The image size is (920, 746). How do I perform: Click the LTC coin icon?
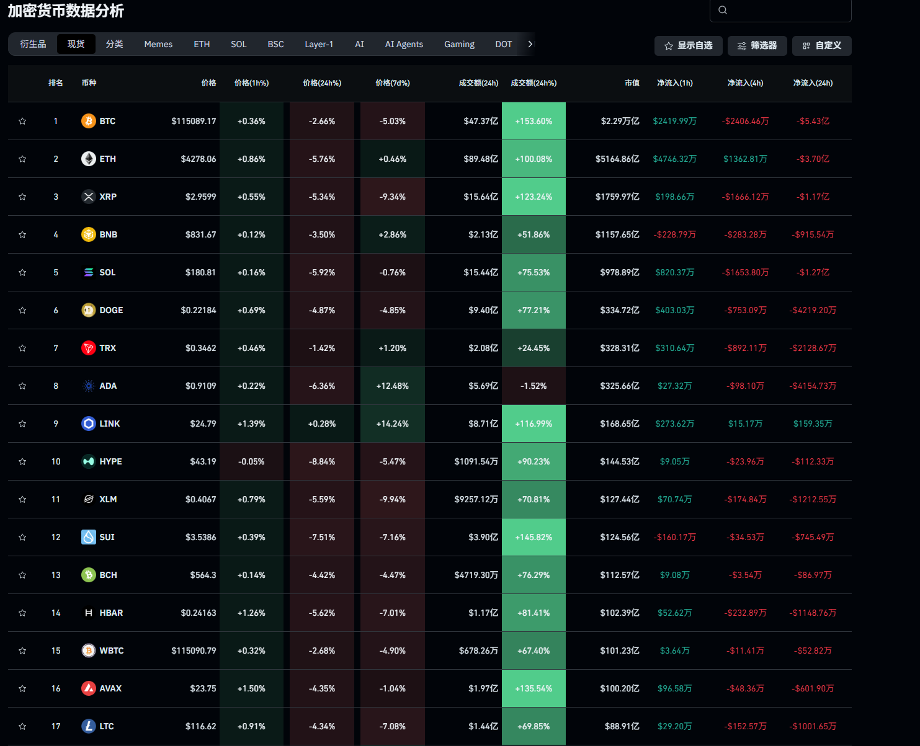[x=89, y=726]
